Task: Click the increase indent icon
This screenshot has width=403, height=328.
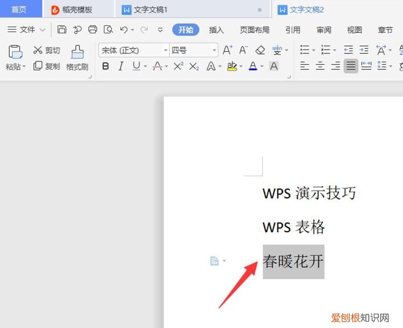Action: [x=364, y=50]
